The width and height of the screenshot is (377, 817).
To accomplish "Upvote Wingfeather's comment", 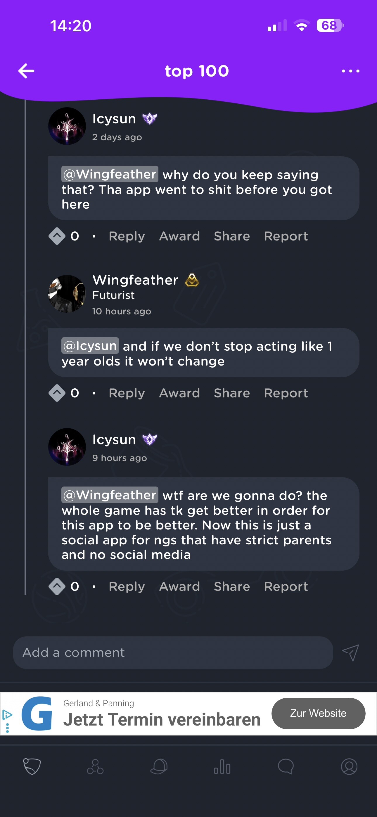I will pyautogui.click(x=57, y=393).
